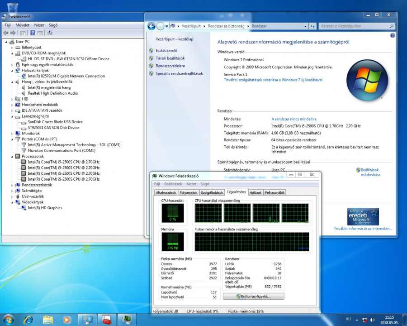Click the 'A rendszer nincs minősítve' link
The height and width of the screenshot is (326, 407).
coord(293,119)
